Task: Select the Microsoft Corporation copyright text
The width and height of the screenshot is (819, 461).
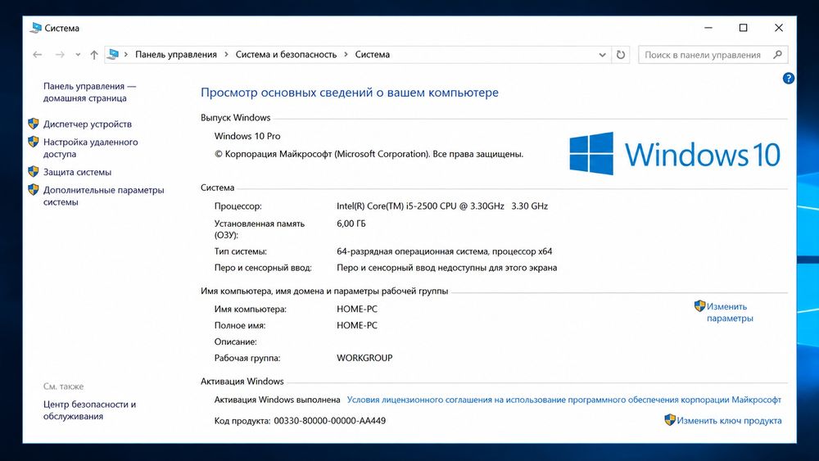Action: pos(369,154)
